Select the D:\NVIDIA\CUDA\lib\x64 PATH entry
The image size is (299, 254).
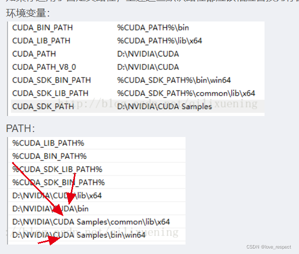(97, 195)
